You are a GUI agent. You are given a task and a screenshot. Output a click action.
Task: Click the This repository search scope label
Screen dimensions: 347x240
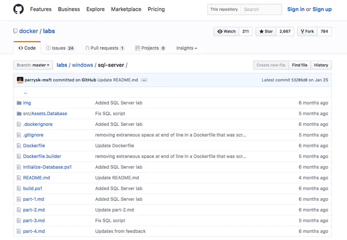224,10
